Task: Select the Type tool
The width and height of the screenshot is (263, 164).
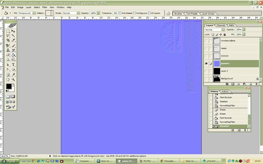Action: [x=13, y=65]
